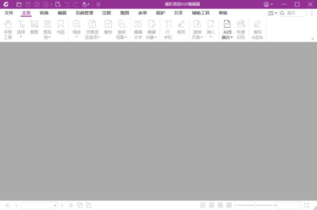Switch to the 辅助工具 tab
Image resolution: width=317 pixels, height=210 pixels.
[201, 13]
